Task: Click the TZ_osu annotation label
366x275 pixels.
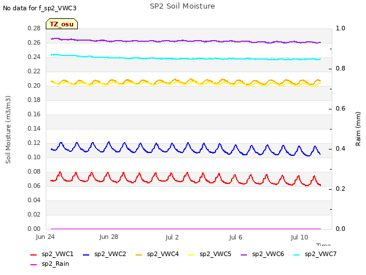Action: (x=62, y=24)
